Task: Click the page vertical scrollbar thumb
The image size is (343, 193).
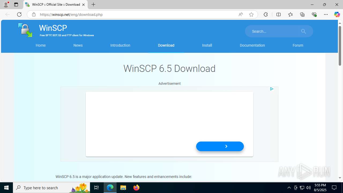Action: (x=340, y=46)
